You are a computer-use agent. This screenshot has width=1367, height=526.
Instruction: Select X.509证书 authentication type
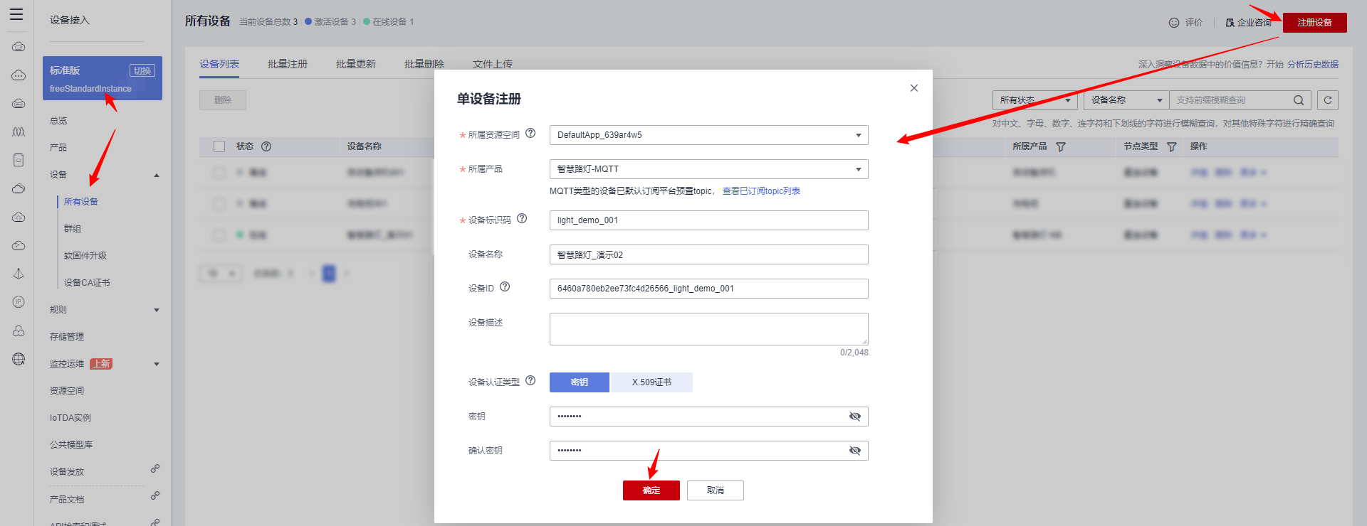pos(651,382)
